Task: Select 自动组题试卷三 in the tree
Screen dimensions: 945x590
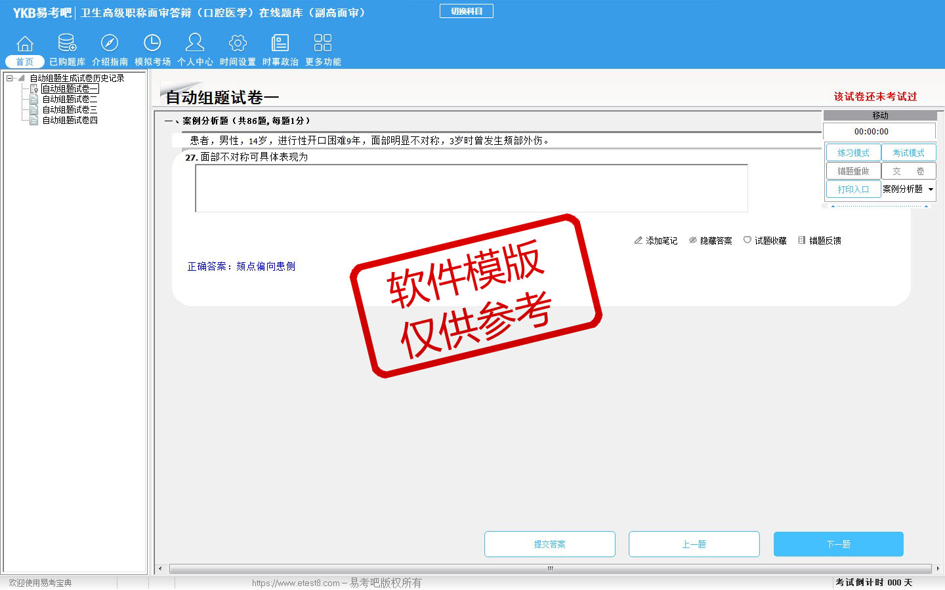Action: coord(70,109)
